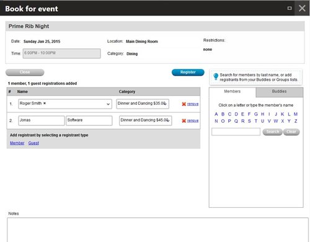
Task: Remove guest Jonas via remove link
Action: point(193,120)
